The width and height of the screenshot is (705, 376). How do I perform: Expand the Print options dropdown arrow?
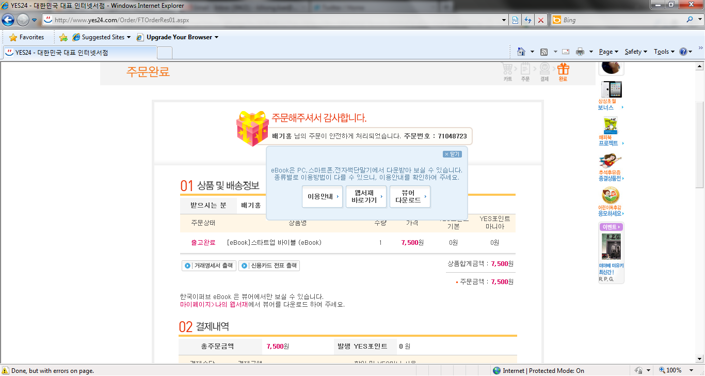590,52
